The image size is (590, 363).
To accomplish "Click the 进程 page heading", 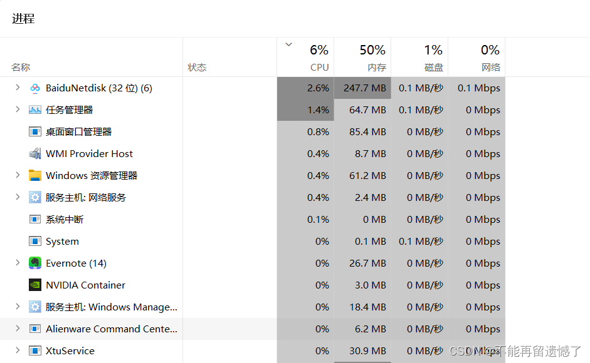I will pyautogui.click(x=23, y=18).
